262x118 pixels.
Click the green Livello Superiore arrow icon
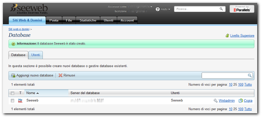coord(227,36)
